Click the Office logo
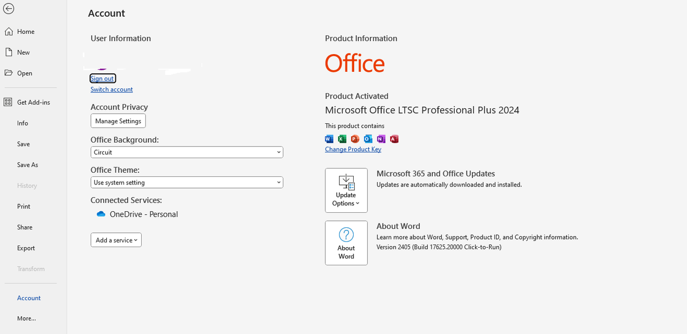687x334 pixels. pos(355,63)
